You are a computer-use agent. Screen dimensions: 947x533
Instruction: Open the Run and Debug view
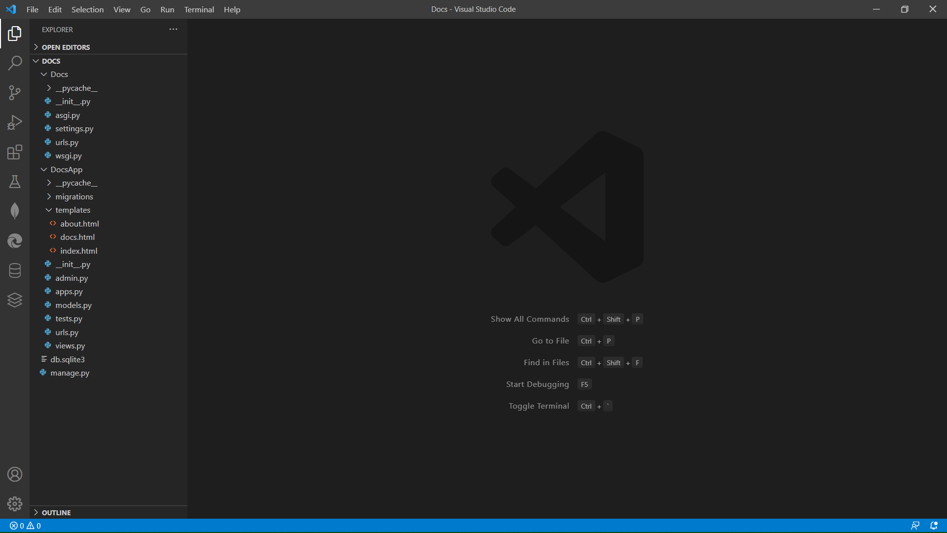click(x=15, y=122)
